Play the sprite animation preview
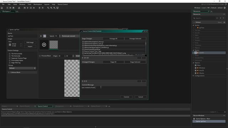The image size is (228, 128). point(41,36)
